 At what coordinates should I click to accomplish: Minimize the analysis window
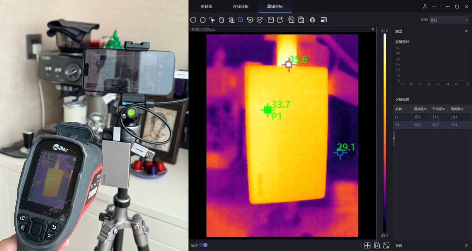(448, 7)
